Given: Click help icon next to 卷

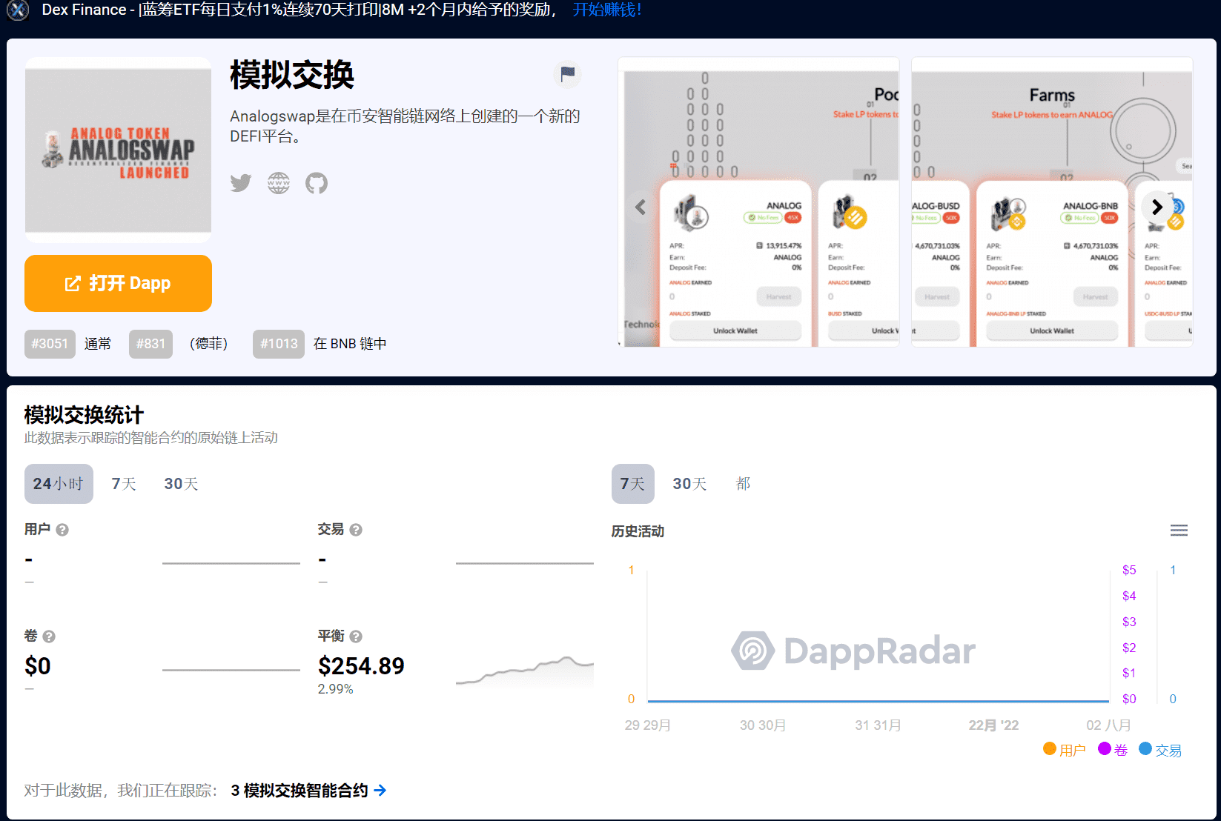Looking at the screenshot, I should click(49, 636).
